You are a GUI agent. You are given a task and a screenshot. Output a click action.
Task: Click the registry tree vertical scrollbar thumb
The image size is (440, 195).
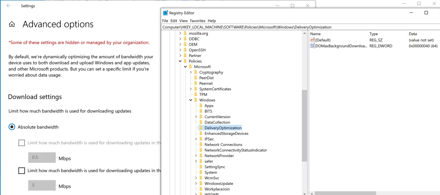click(304, 126)
